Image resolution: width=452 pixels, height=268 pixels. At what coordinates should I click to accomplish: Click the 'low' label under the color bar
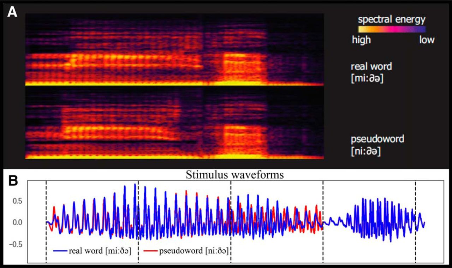point(427,40)
